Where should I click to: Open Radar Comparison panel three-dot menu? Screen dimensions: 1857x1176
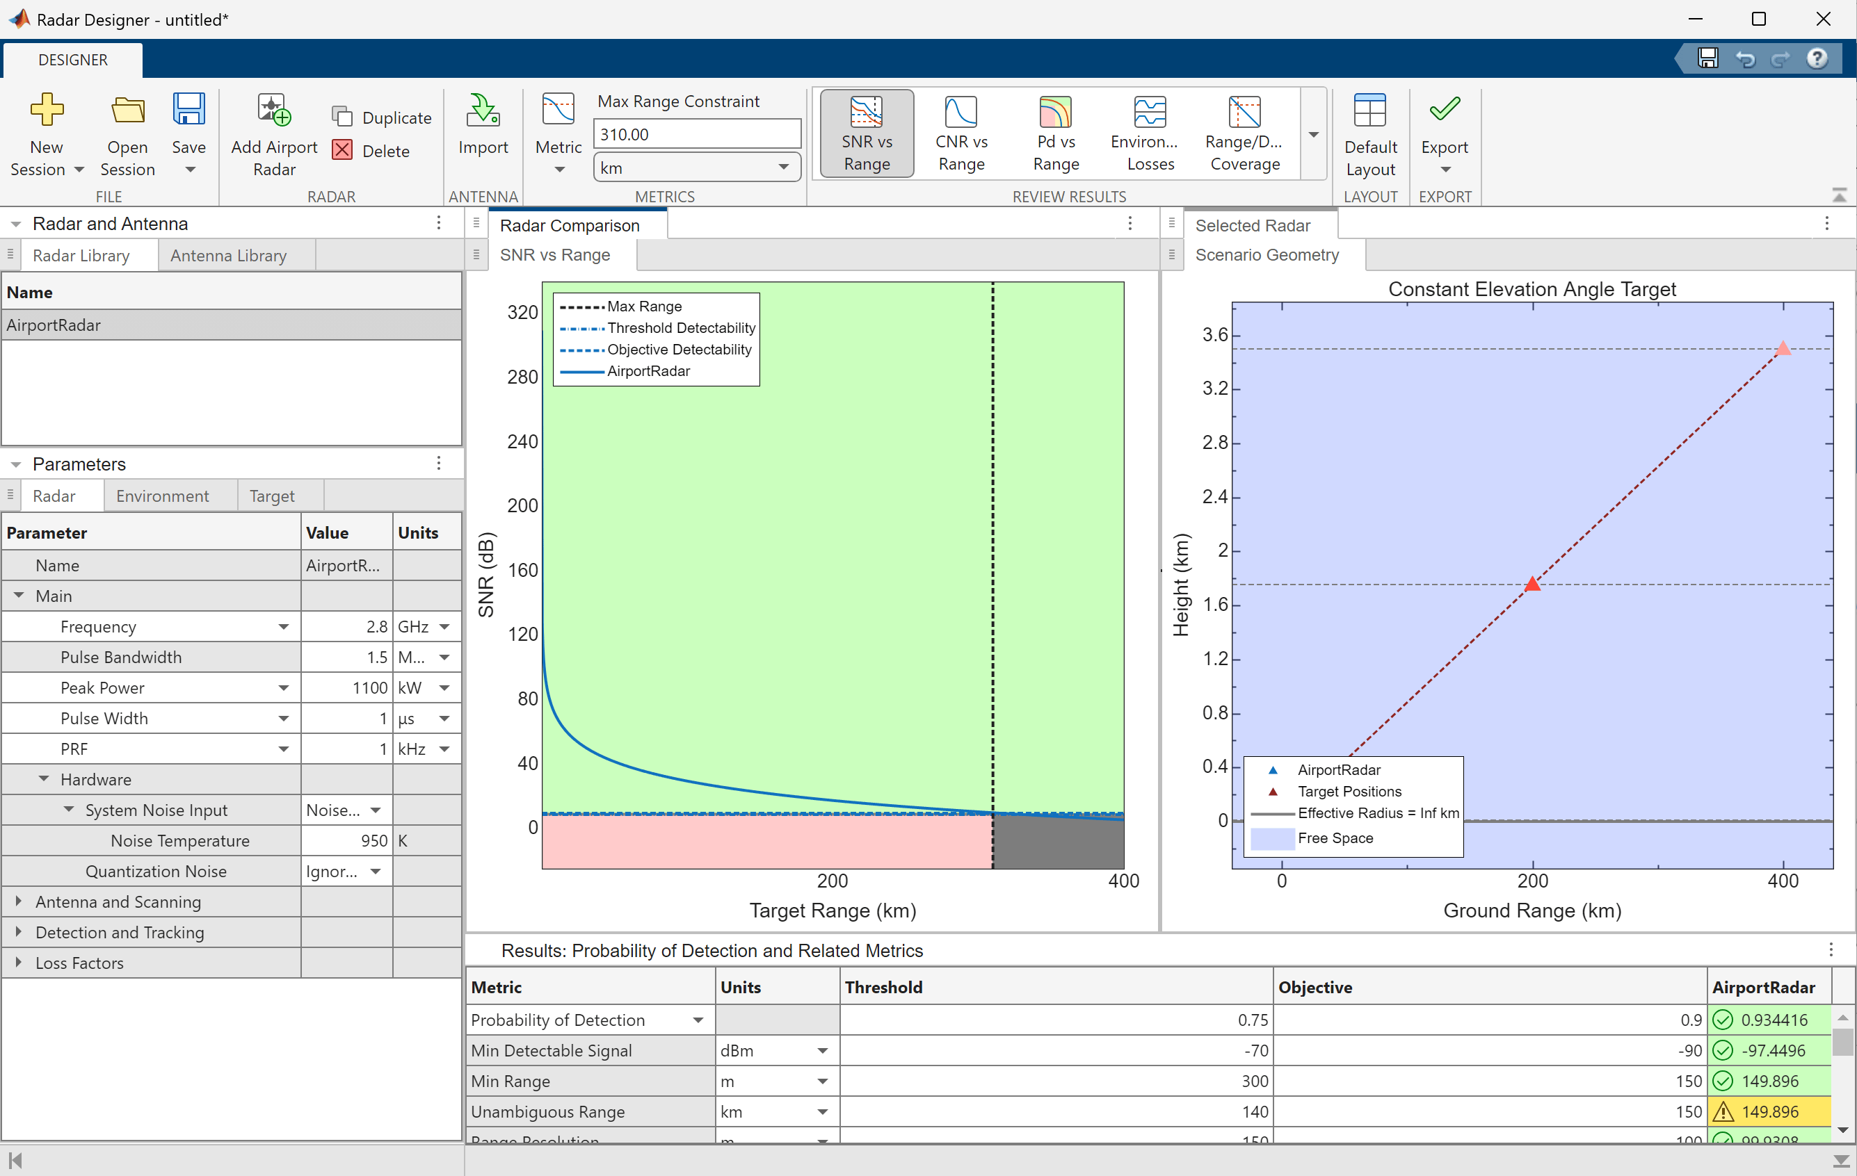pyautogui.click(x=1130, y=224)
